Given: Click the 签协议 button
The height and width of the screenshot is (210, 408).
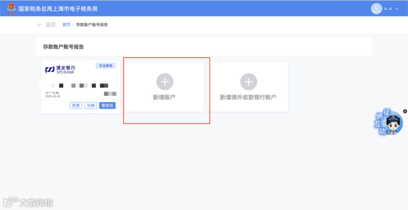Looking at the screenshot, I should [107, 106].
